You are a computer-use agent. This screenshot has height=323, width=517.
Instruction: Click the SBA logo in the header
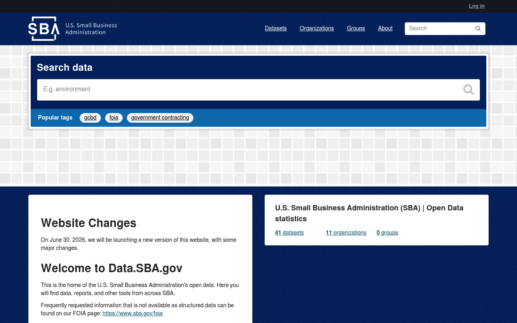[x=73, y=29]
